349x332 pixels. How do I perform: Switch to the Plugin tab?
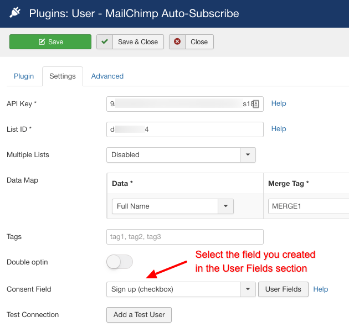(24, 76)
